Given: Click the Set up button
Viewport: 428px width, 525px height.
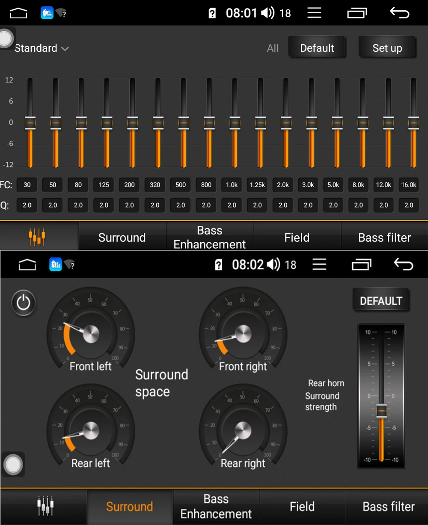Looking at the screenshot, I should pyautogui.click(x=387, y=47).
